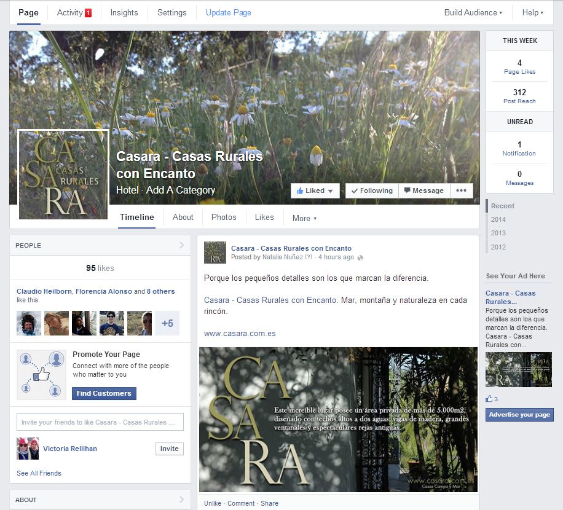563x510 pixels.
Task: Click the Post Reach stat link
Action: tap(519, 101)
